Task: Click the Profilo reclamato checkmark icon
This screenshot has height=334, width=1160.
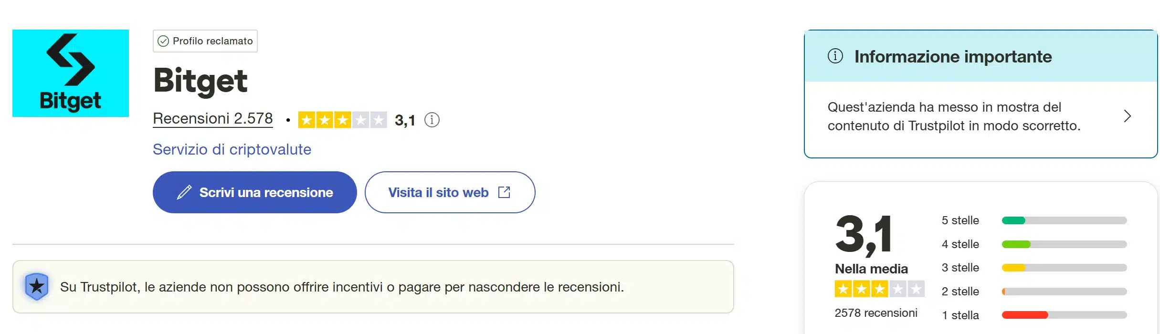Action: tap(163, 41)
